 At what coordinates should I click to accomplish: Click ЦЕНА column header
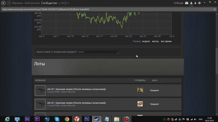[x=154, y=80]
